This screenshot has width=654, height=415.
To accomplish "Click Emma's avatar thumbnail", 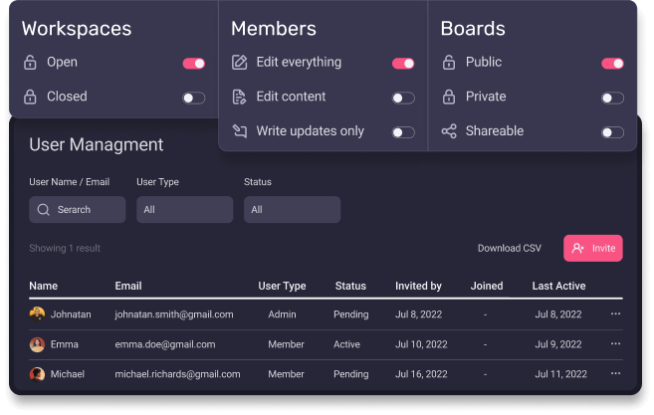I will 37,344.
